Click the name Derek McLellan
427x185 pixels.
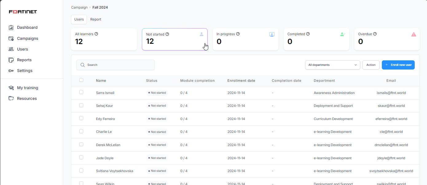click(108, 145)
